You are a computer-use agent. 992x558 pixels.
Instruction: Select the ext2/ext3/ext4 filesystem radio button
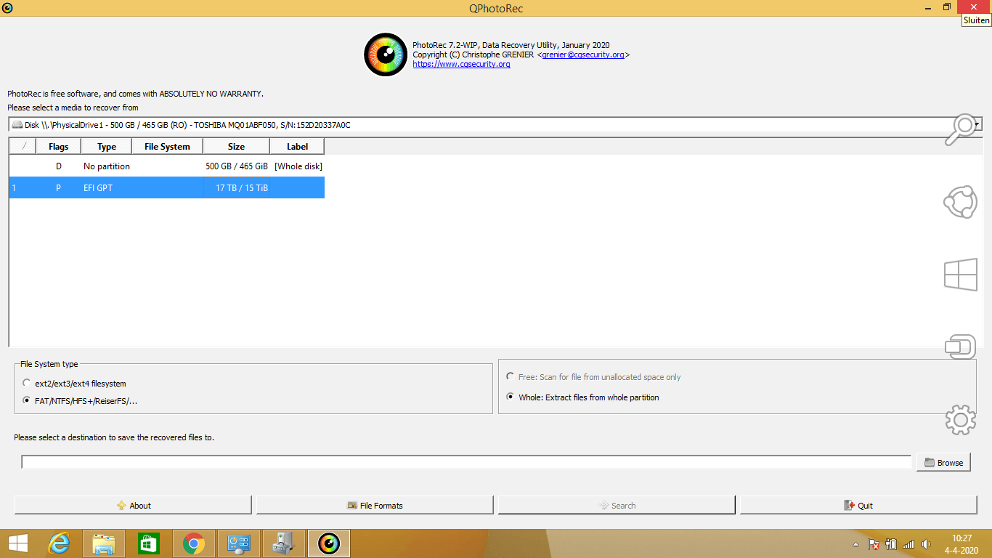point(27,384)
